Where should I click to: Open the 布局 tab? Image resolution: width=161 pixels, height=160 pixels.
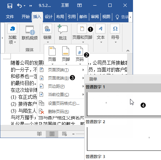[60, 17]
